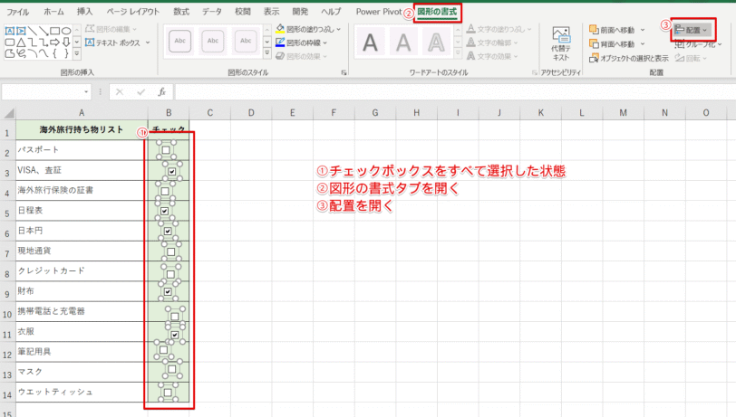
Task: Click the テキスト ボックス icon button
Action: 90,43
